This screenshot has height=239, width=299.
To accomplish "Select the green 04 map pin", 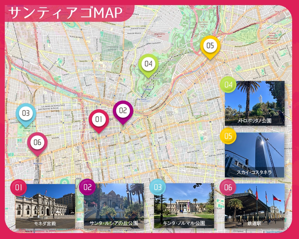I will (148, 64).
